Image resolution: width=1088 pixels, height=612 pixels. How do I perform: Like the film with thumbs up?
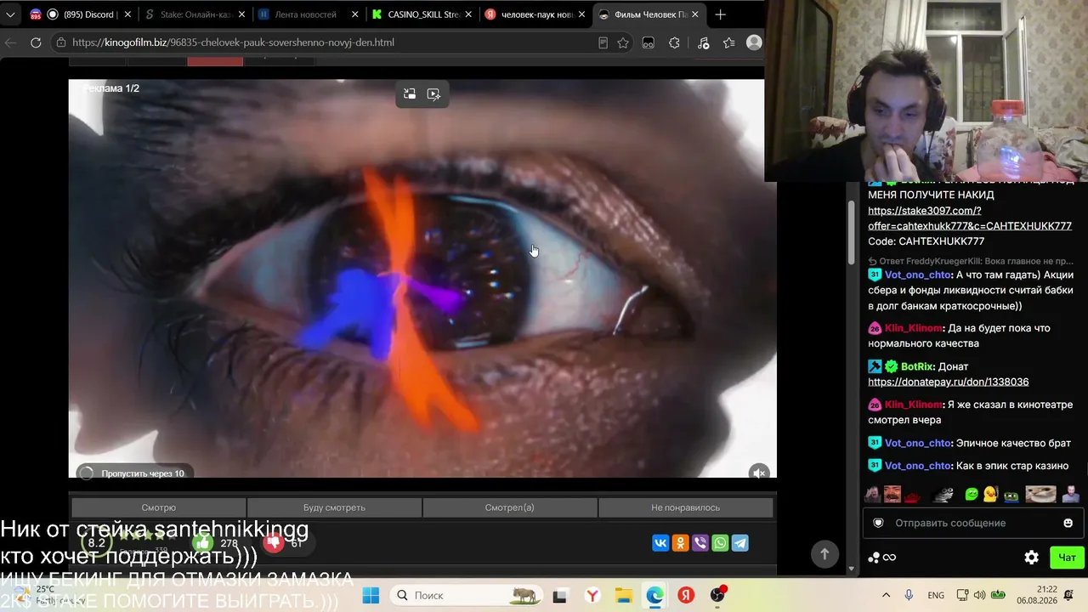point(202,542)
